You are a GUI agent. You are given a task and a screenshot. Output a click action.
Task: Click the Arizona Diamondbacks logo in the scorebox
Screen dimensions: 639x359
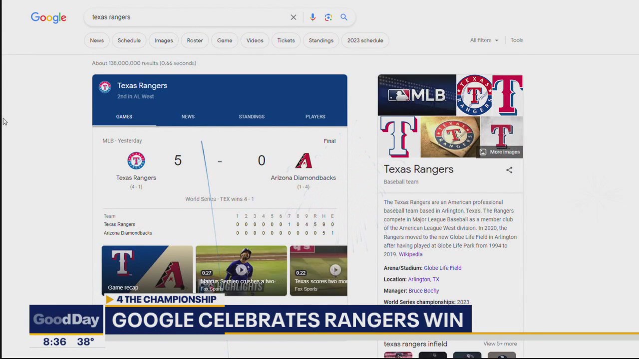click(x=303, y=160)
